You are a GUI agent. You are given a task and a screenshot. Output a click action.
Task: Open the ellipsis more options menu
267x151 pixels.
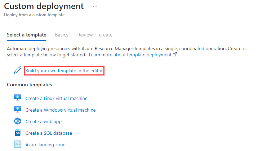click(95, 7)
